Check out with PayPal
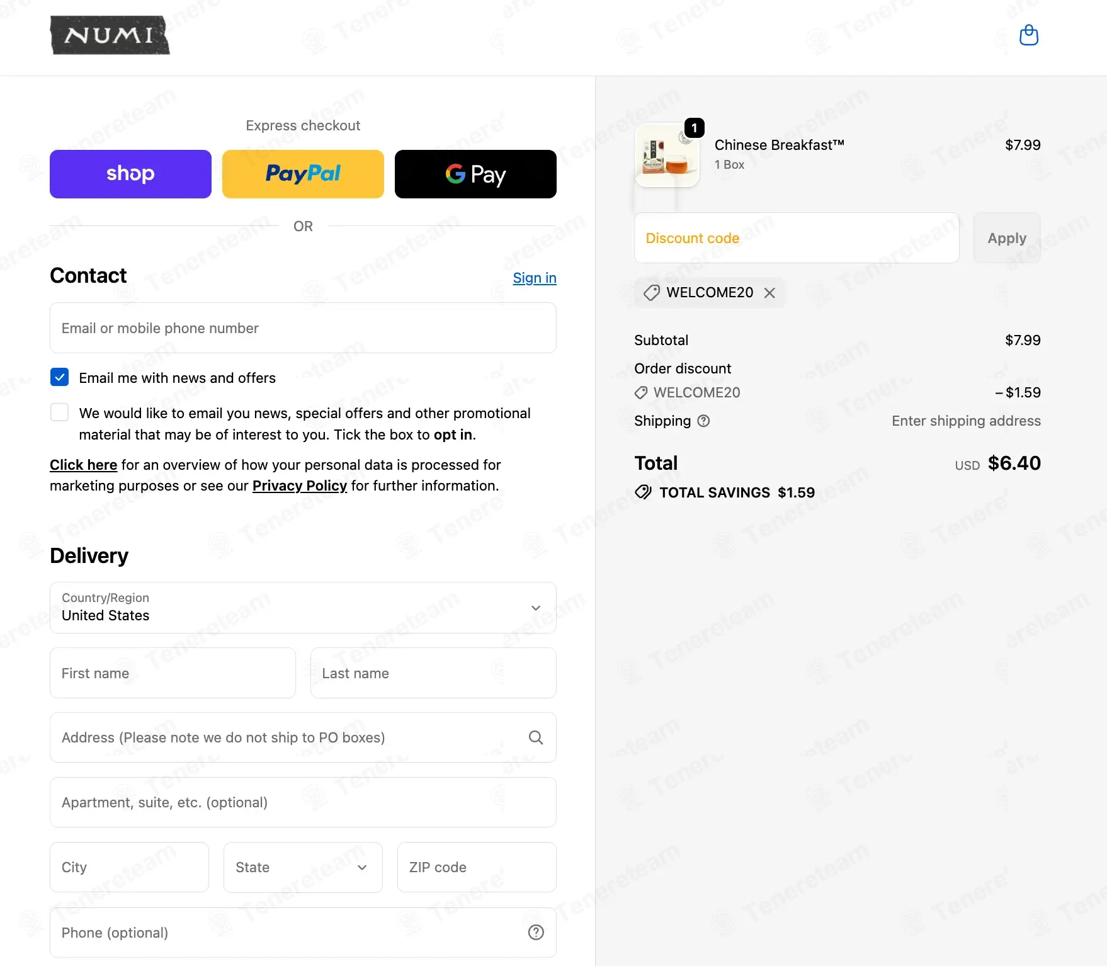The width and height of the screenshot is (1107, 966). click(x=303, y=174)
